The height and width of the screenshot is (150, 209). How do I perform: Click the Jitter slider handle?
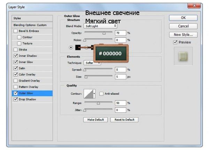tap(85, 110)
